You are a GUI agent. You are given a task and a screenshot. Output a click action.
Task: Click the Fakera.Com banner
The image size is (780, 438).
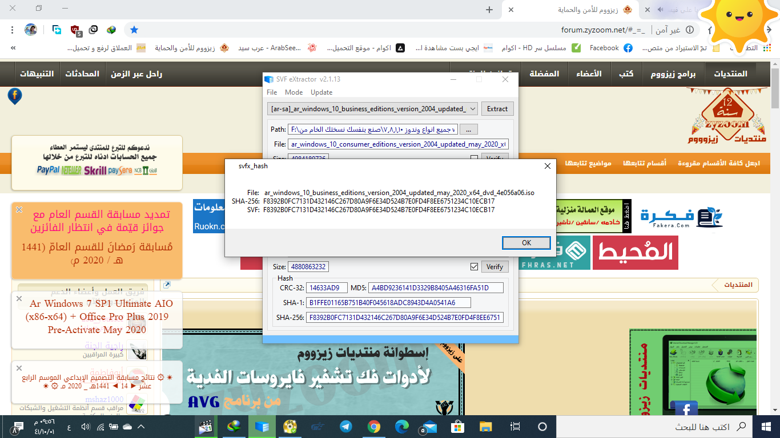point(681,218)
